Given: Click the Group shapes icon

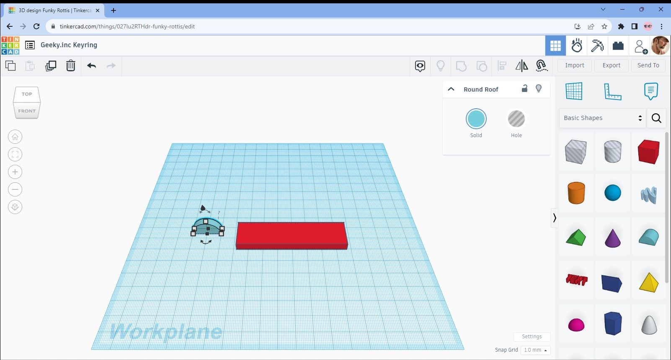Looking at the screenshot, I should pos(461,66).
